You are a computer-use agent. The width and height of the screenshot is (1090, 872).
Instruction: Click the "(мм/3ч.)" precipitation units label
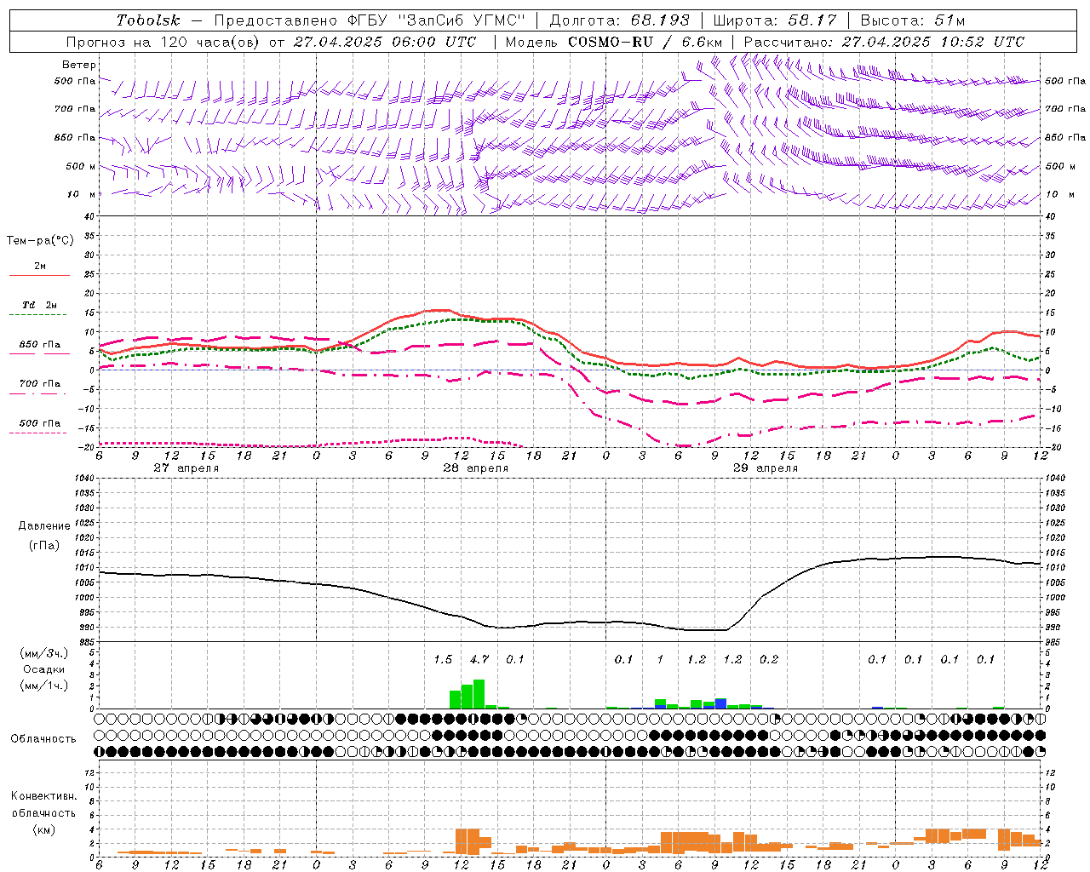43,653
